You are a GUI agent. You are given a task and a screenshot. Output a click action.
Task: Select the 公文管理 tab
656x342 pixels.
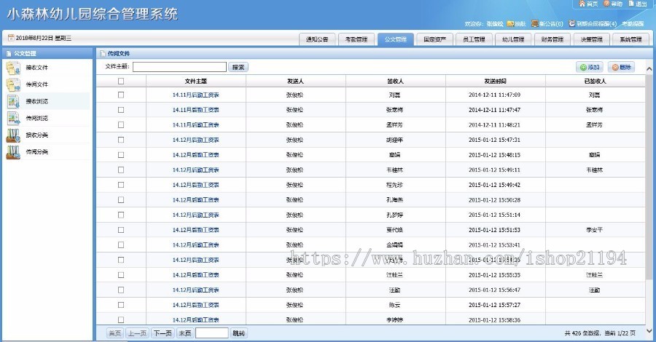tap(395, 39)
